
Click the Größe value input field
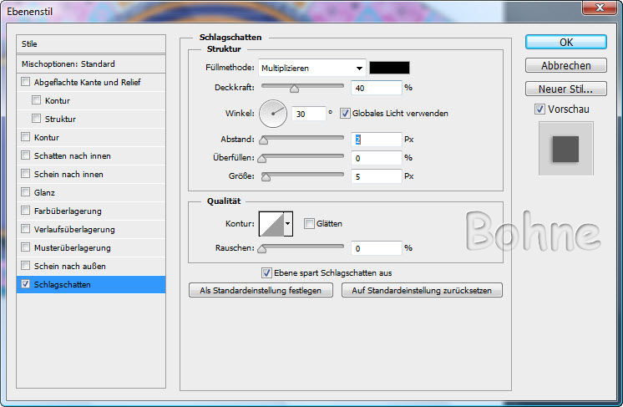(x=377, y=176)
